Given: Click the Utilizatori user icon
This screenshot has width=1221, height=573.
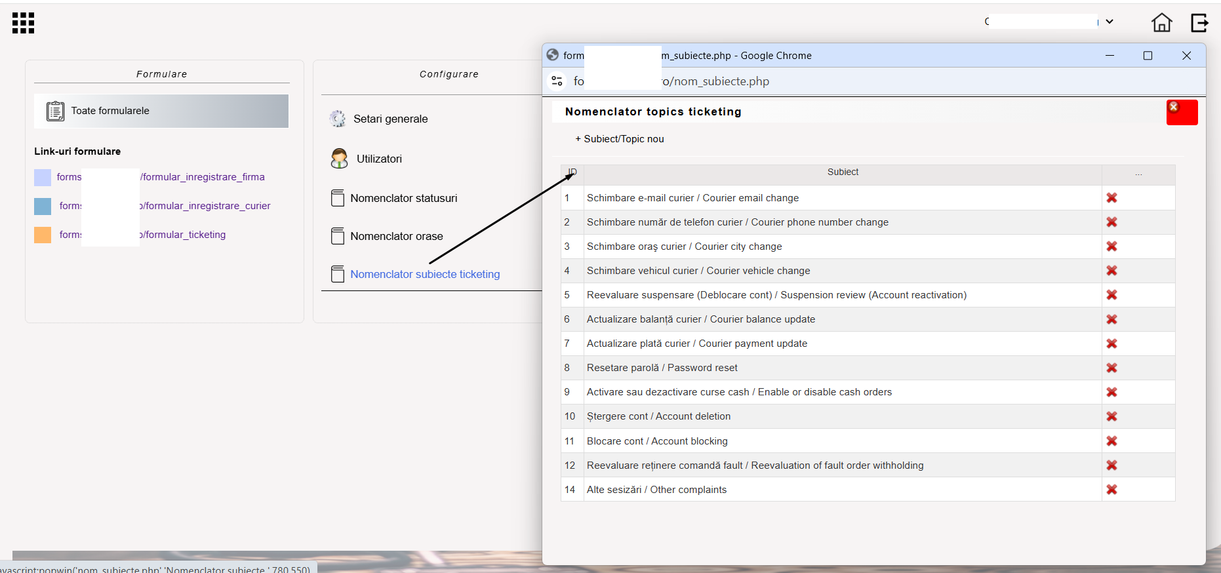Looking at the screenshot, I should (x=339, y=159).
